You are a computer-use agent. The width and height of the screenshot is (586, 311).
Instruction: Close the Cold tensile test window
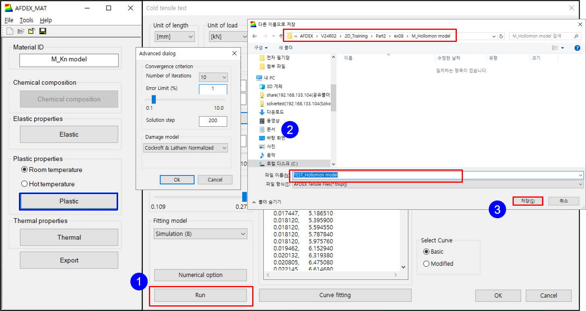pos(571,8)
